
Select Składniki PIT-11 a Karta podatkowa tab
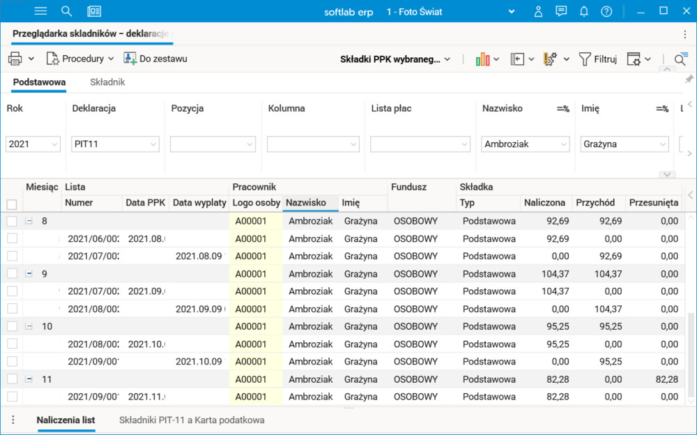coord(192,420)
